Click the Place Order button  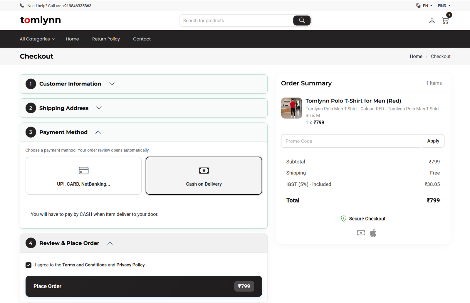pyautogui.click(x=144, y=286)
